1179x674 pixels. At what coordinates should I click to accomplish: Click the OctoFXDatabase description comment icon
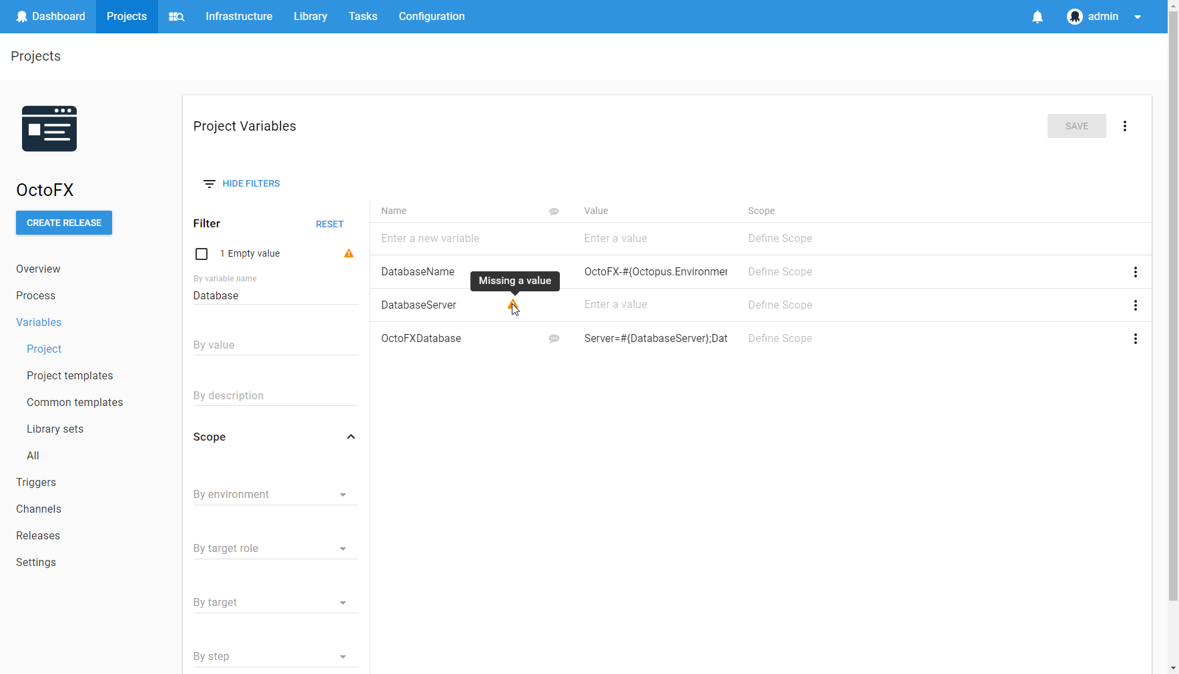pyautogui.click(x=554, y=339)
